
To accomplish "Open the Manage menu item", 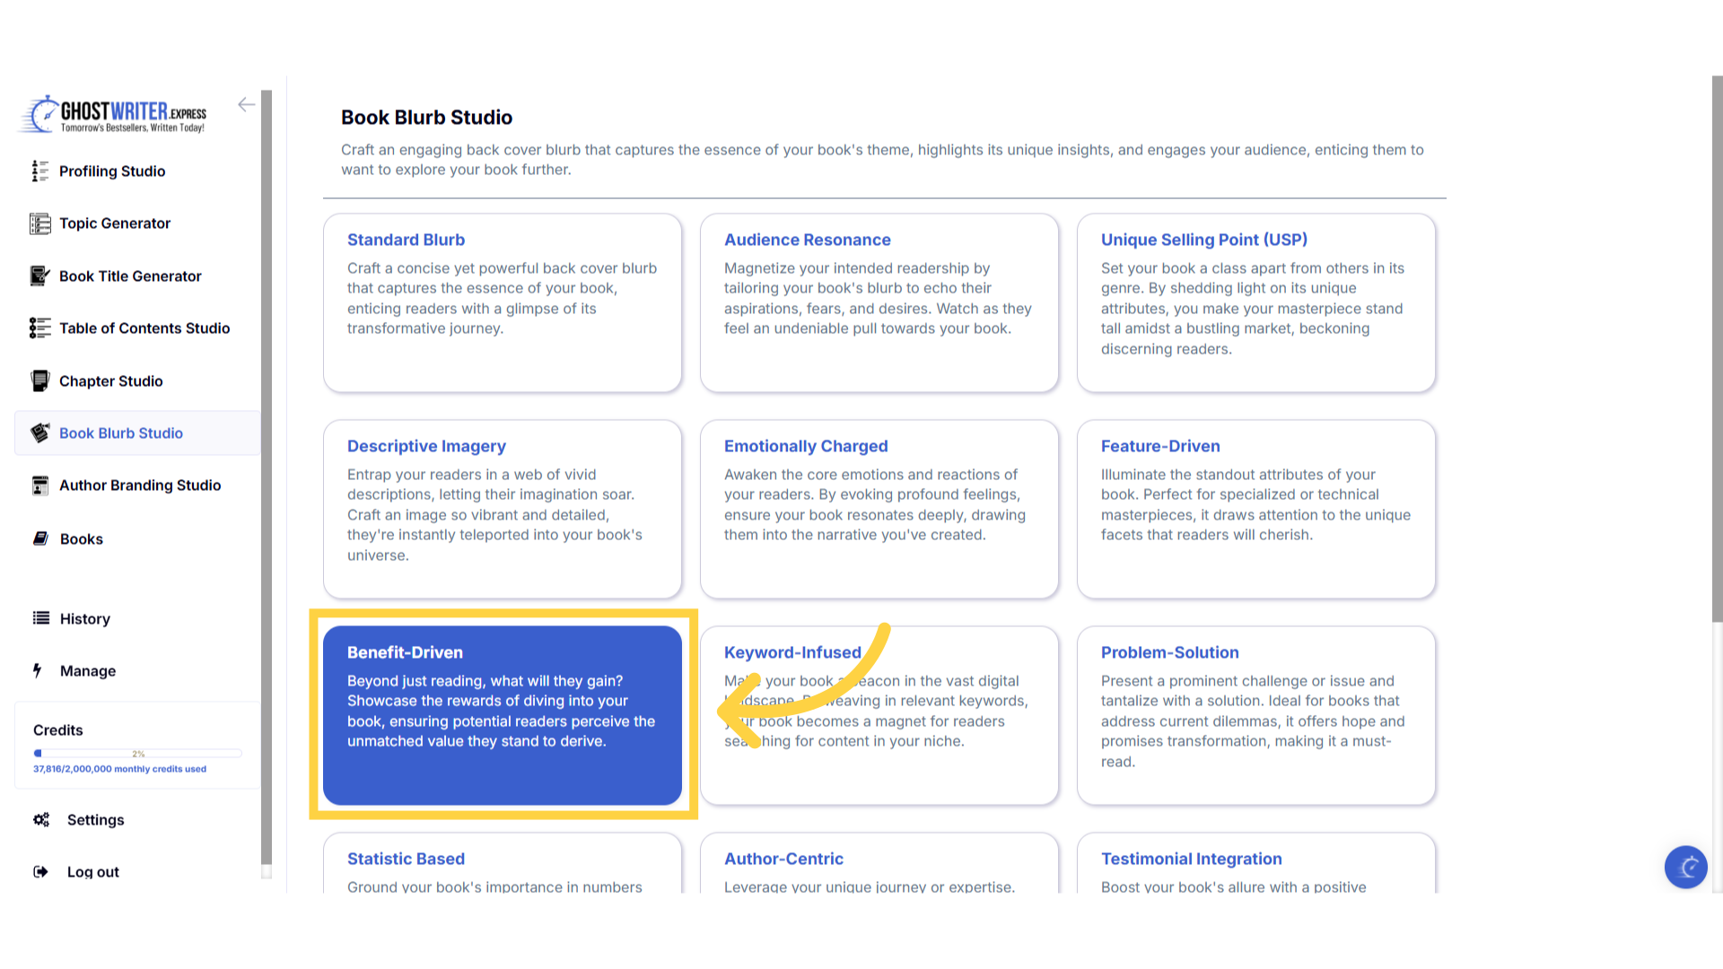I will coord(87,671).
